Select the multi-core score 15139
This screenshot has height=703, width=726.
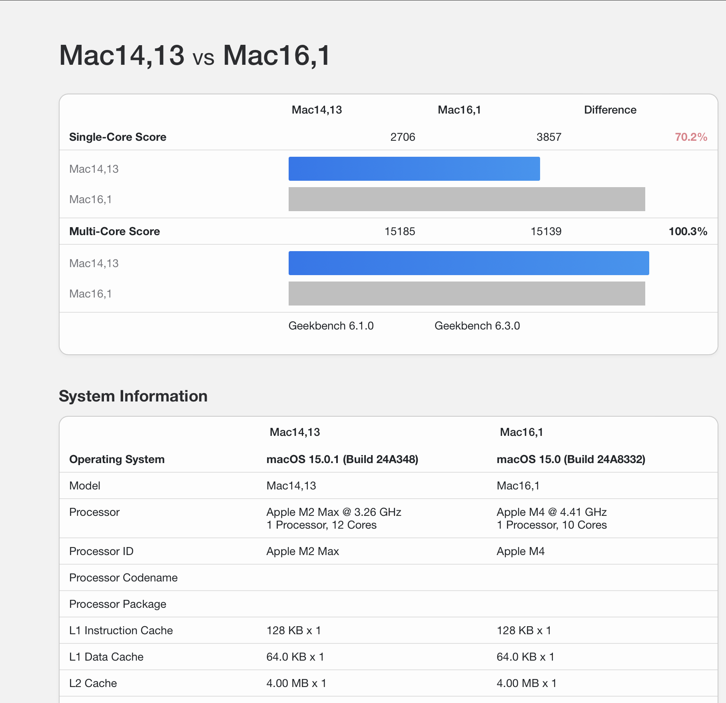click(546, 232)
